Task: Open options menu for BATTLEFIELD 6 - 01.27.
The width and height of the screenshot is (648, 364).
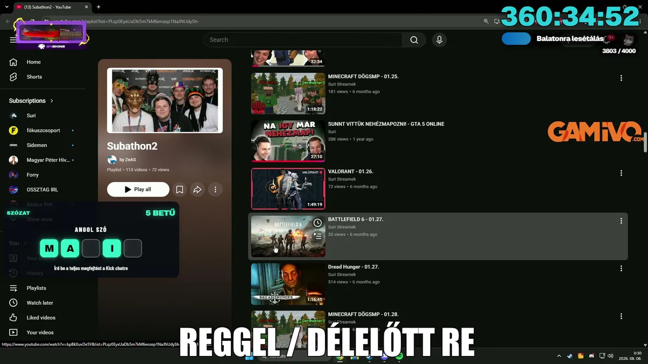Action: (621, 221)
